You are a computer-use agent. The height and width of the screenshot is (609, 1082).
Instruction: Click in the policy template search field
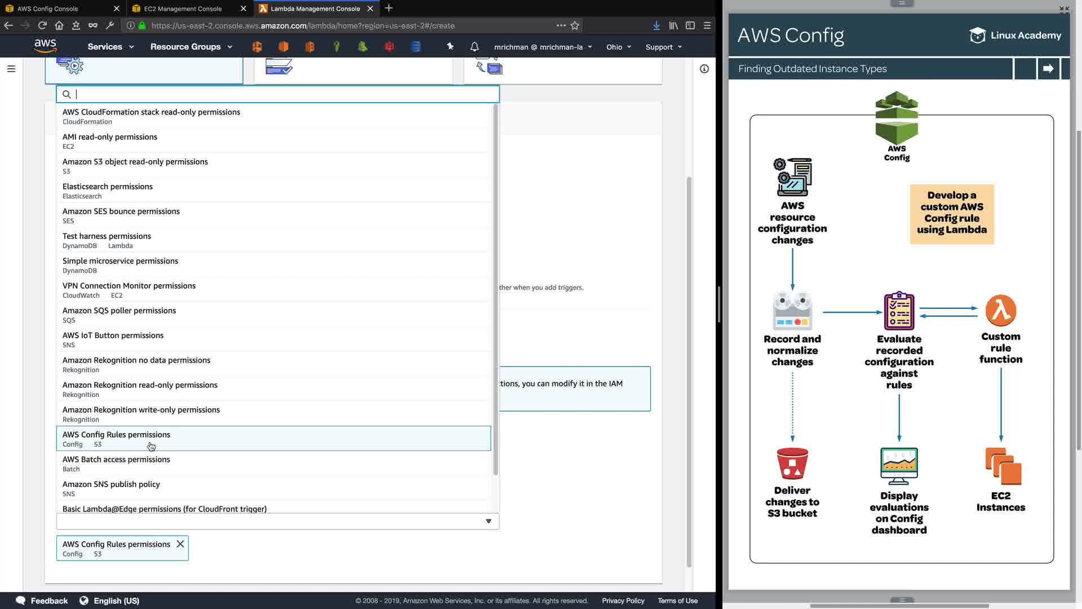pyautogui.click(x=282, y=94)
